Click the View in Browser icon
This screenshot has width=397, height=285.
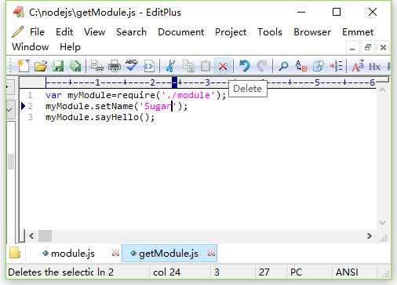point(149,66)
